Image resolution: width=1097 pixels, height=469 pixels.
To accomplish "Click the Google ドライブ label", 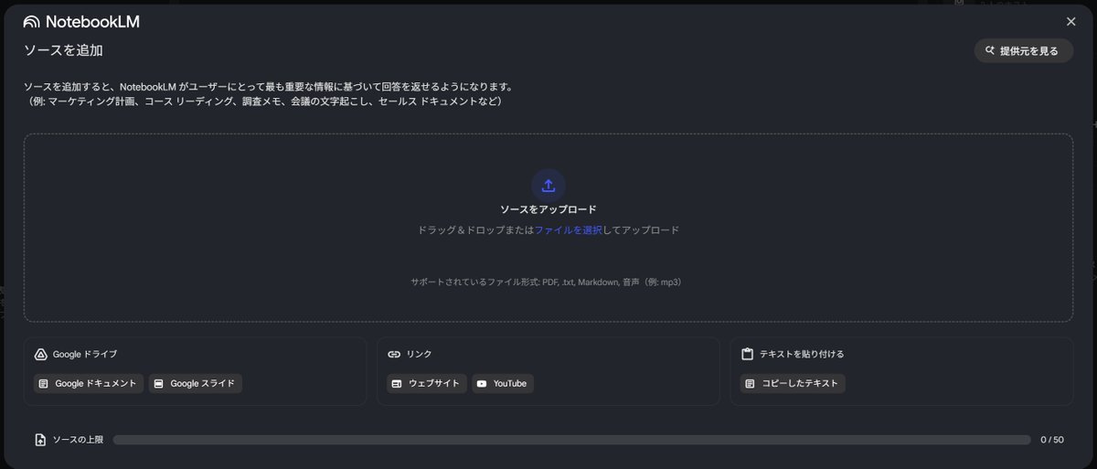I will click(x=85, y=354).
